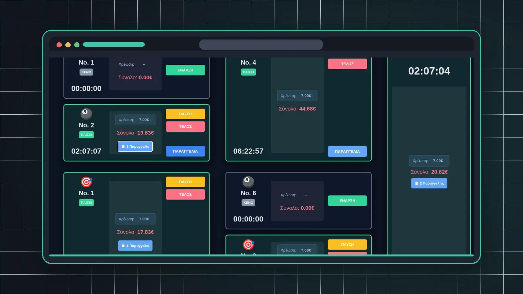This screenshot has width=523, height=294.
Task: Click the browser address bar
Action: (x=261, y=45)
